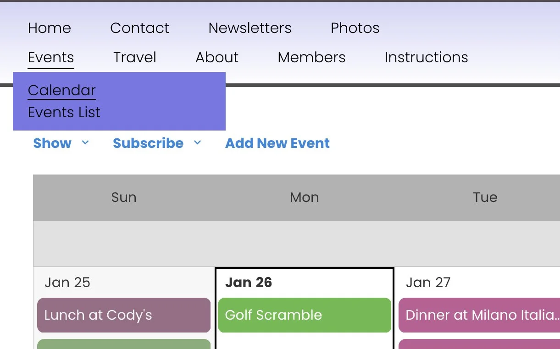560x349 pixels.
Task: Open the Travel page
Action: tap(135, 57)
